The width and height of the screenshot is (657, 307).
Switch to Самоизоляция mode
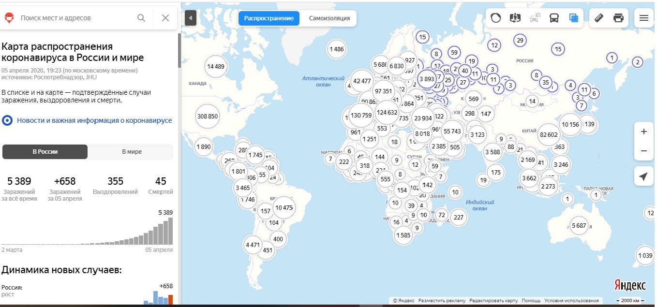pyautogui.click(x=329, y=18)
